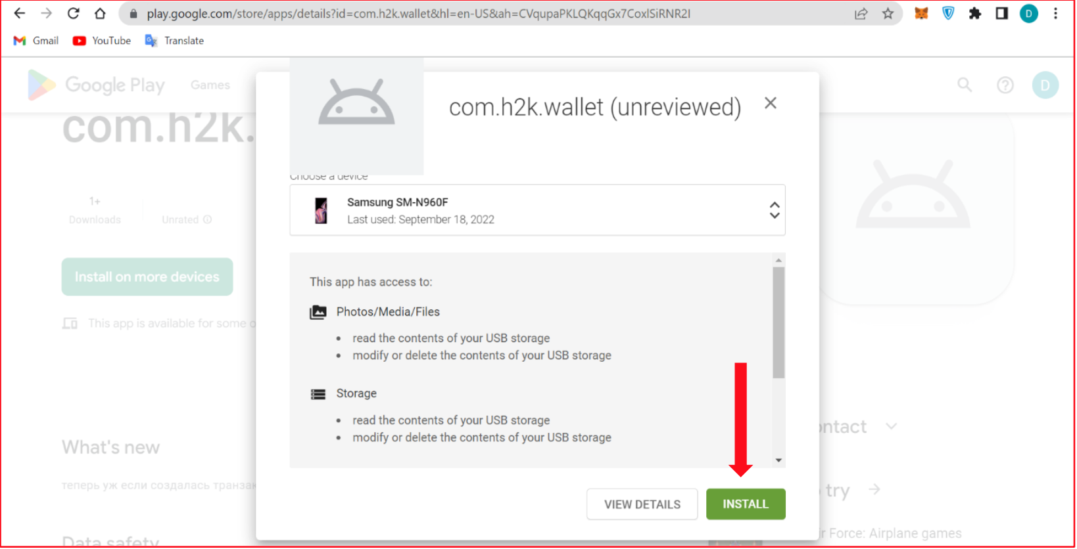Toggle the browser side panel icon
1077x549 pixels.
(x=1001, y=14)
